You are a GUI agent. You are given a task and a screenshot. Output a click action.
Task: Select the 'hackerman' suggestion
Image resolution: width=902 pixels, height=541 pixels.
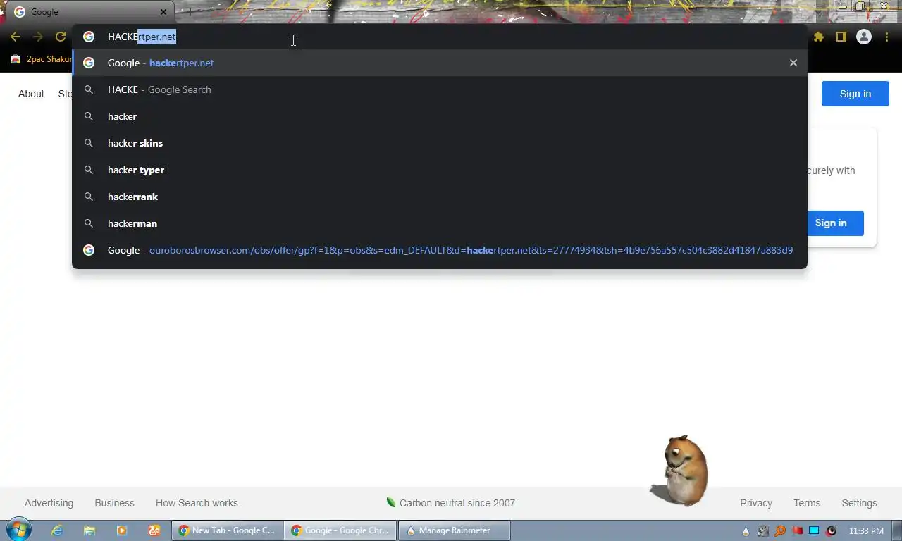[x=440, y=223]
